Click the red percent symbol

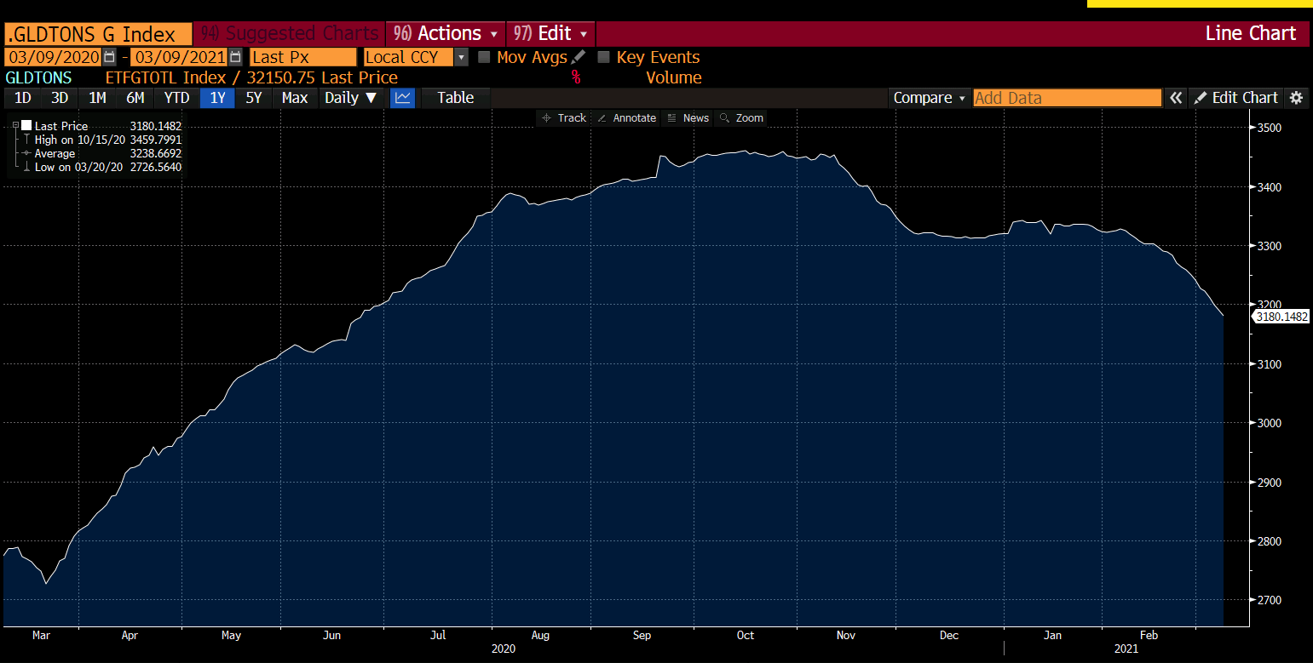pos(576,77)
